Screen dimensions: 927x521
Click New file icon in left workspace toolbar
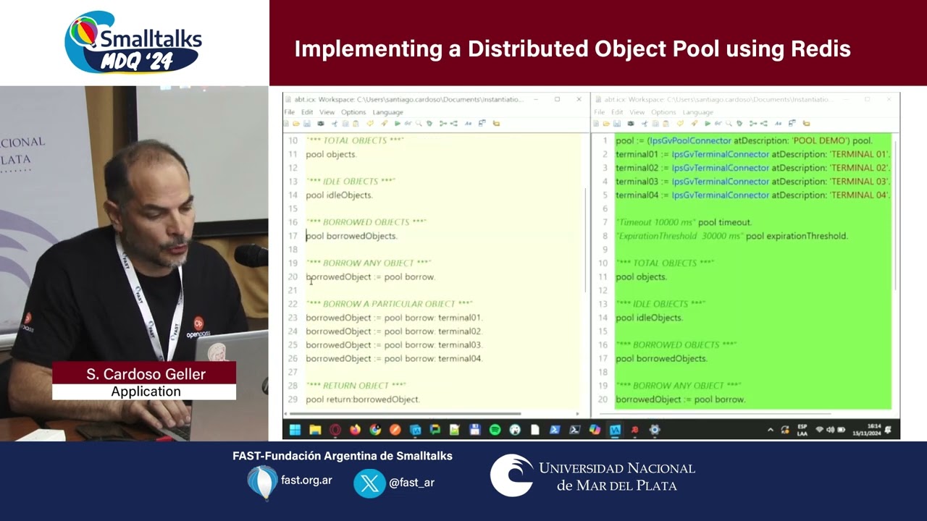click(x=286, y=124)
